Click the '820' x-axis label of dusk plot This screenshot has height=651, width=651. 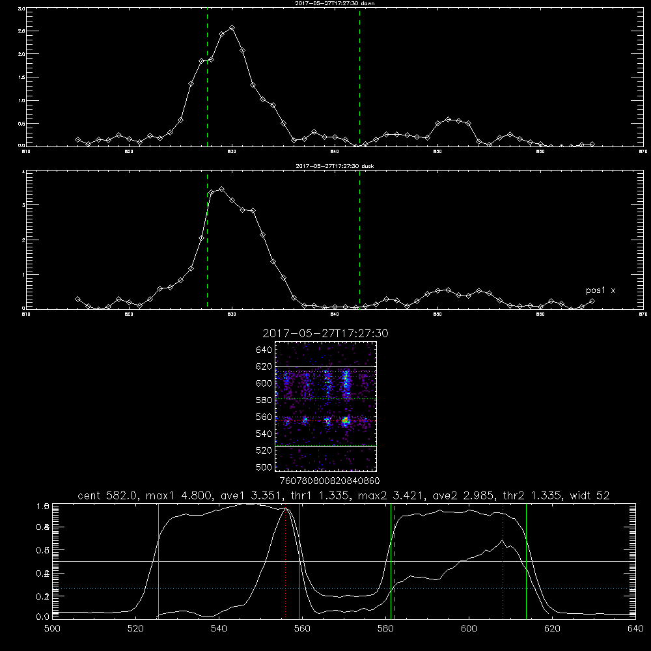point(129,314)
